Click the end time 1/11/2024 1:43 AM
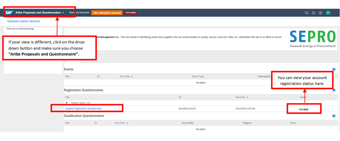Screen dimensions: 340x141 tap(245, 108)
